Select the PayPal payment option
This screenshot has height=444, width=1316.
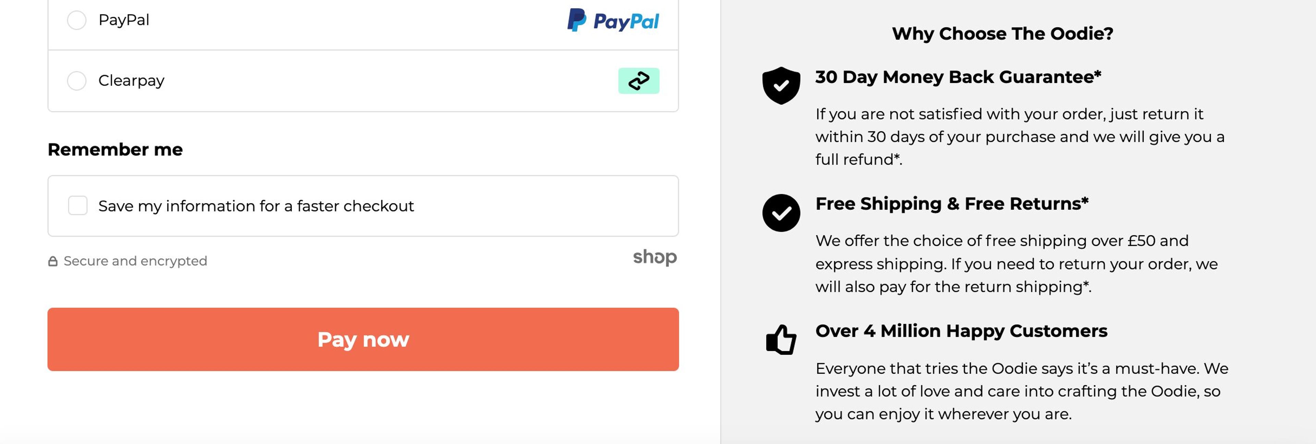coord(77,20)
